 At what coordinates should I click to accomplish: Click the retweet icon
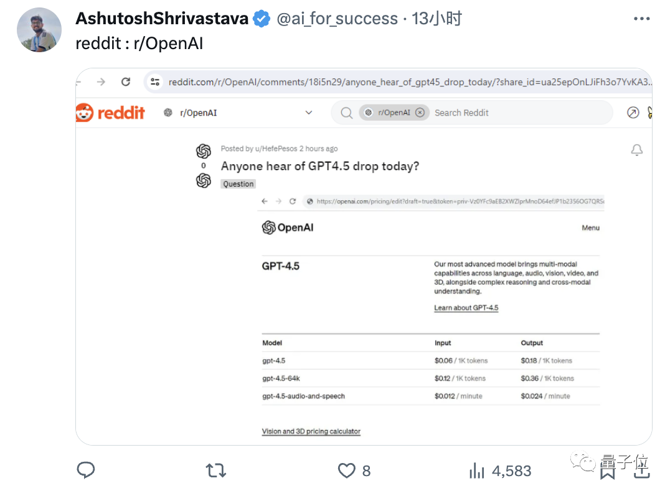pyautogui.click(x=215, y=470)
